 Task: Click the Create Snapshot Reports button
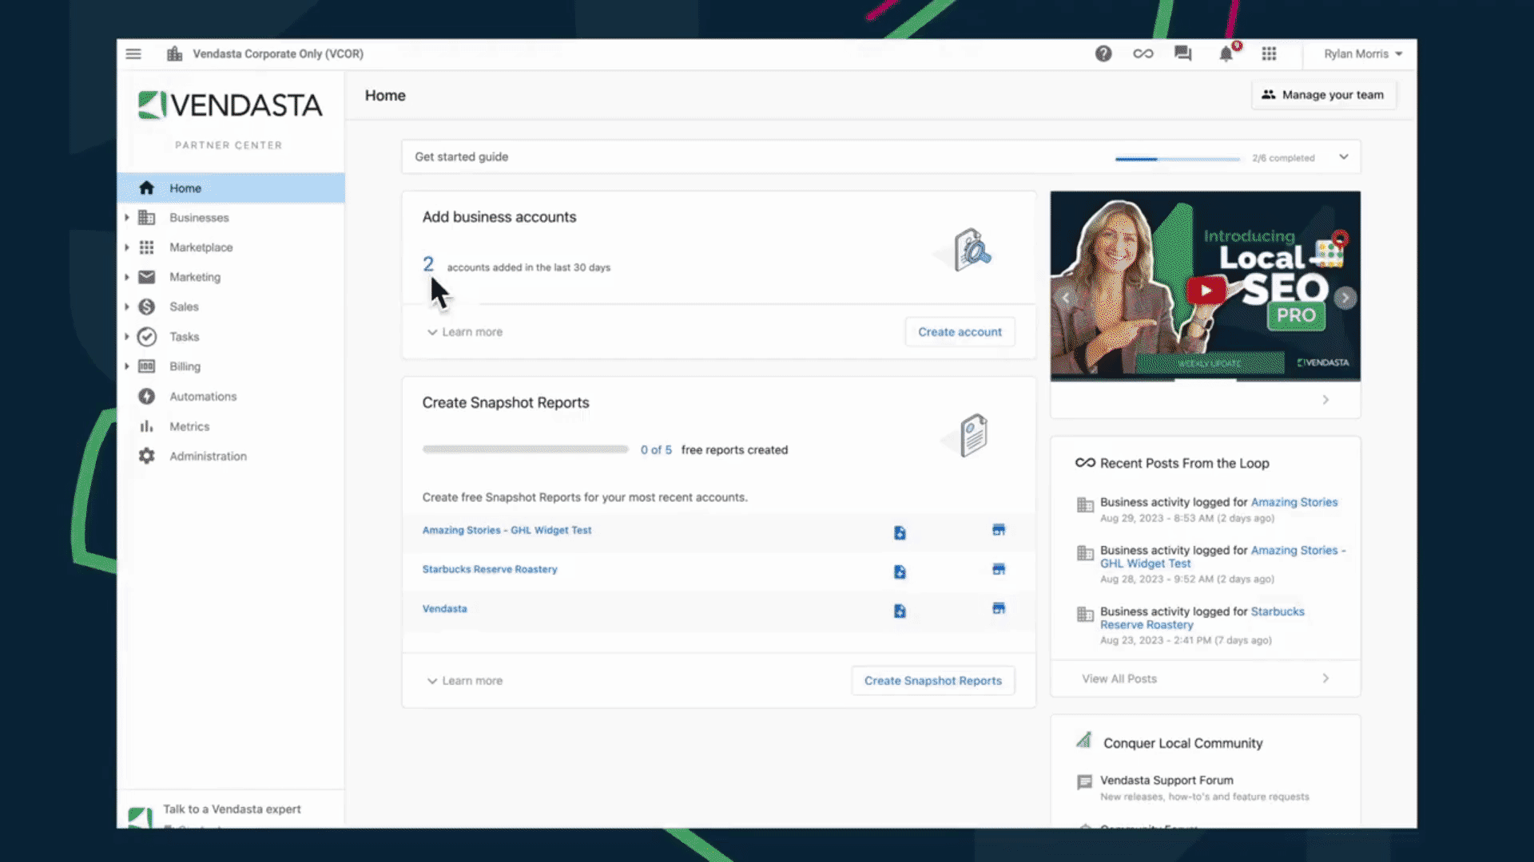(x=932, y=680)
